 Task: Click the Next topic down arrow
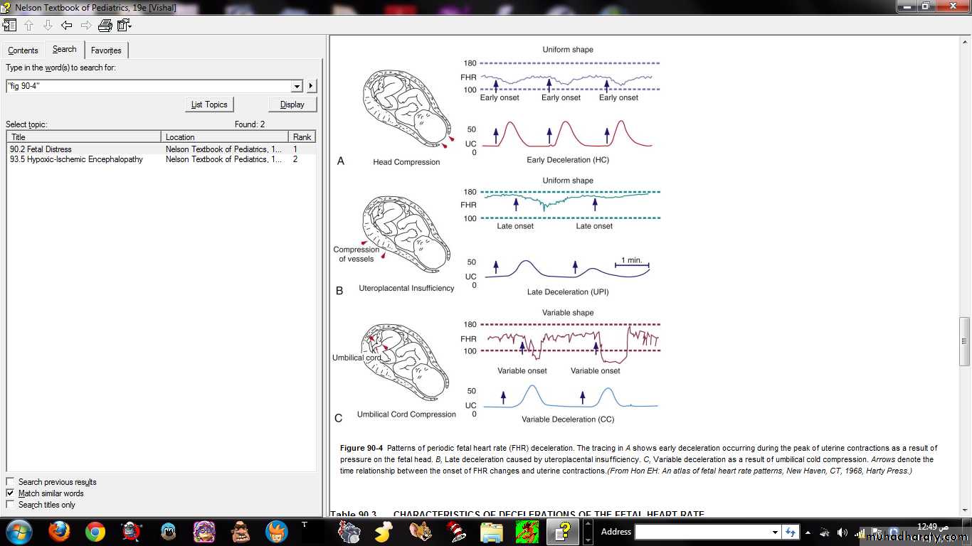(x=48, y=26)
